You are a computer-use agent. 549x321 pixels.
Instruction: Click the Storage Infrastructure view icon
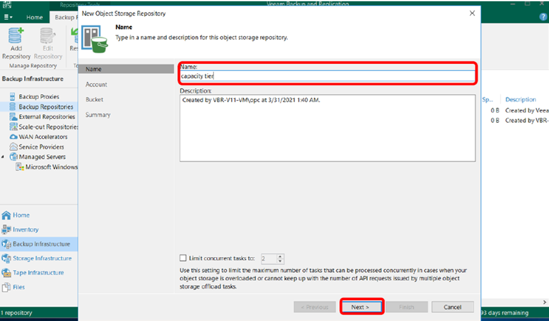point(6,258)
